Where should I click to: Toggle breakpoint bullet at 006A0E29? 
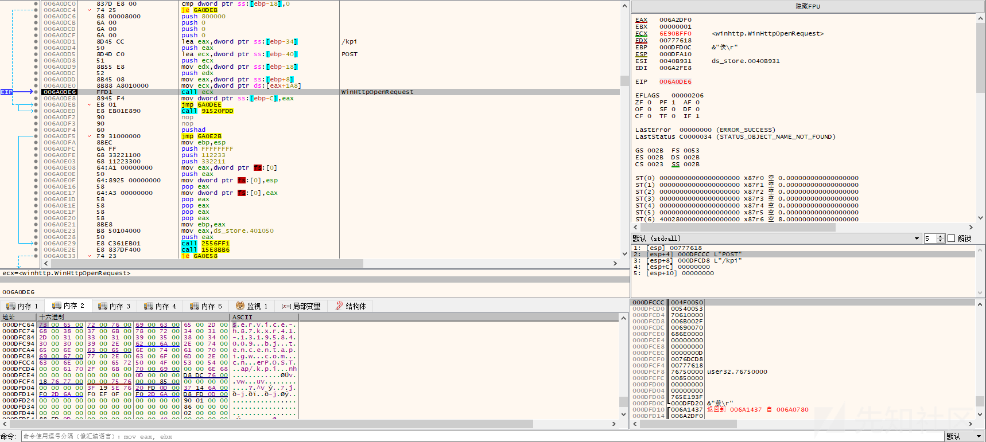point(36,243)
